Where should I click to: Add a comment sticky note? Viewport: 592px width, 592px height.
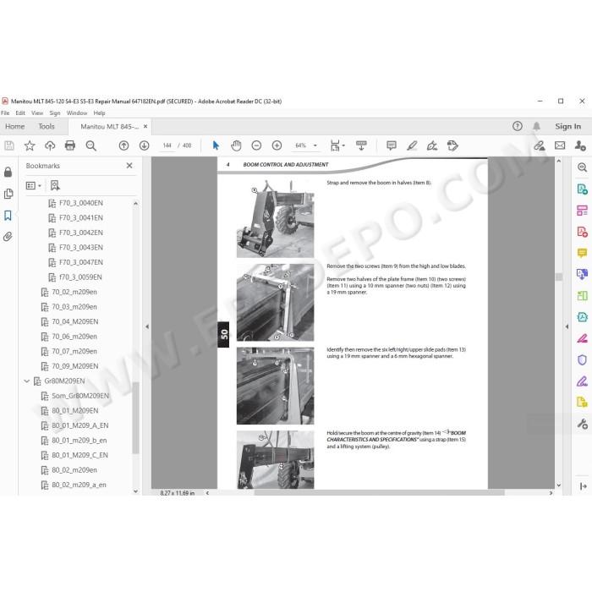tap(392, 145)
